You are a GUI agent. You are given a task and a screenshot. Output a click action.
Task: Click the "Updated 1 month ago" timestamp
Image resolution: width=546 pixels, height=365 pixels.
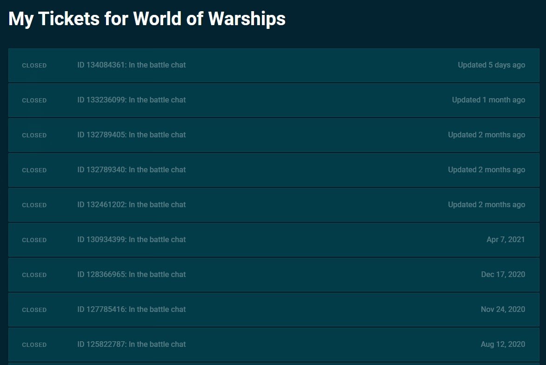coord(488,100)
